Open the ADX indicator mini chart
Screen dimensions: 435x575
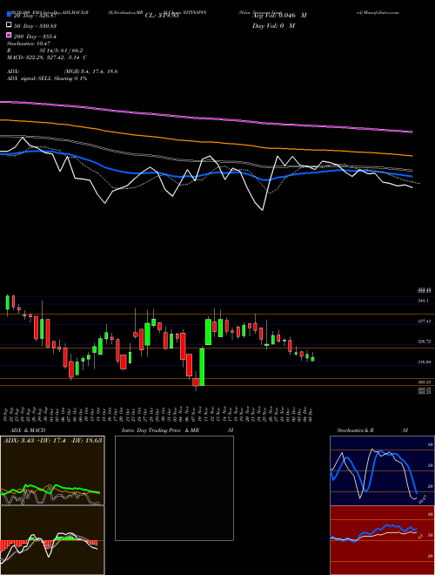tap(52, 470)
